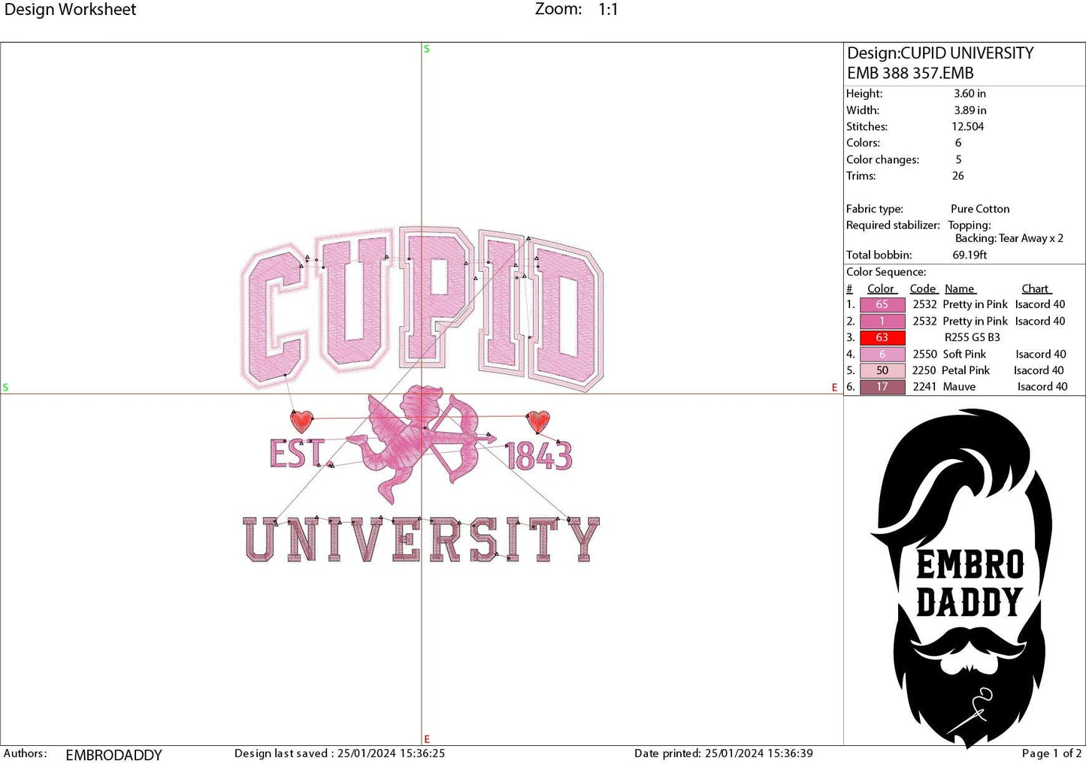
Task: Click the red E marker at bottom center
Action: click(426, 738)
